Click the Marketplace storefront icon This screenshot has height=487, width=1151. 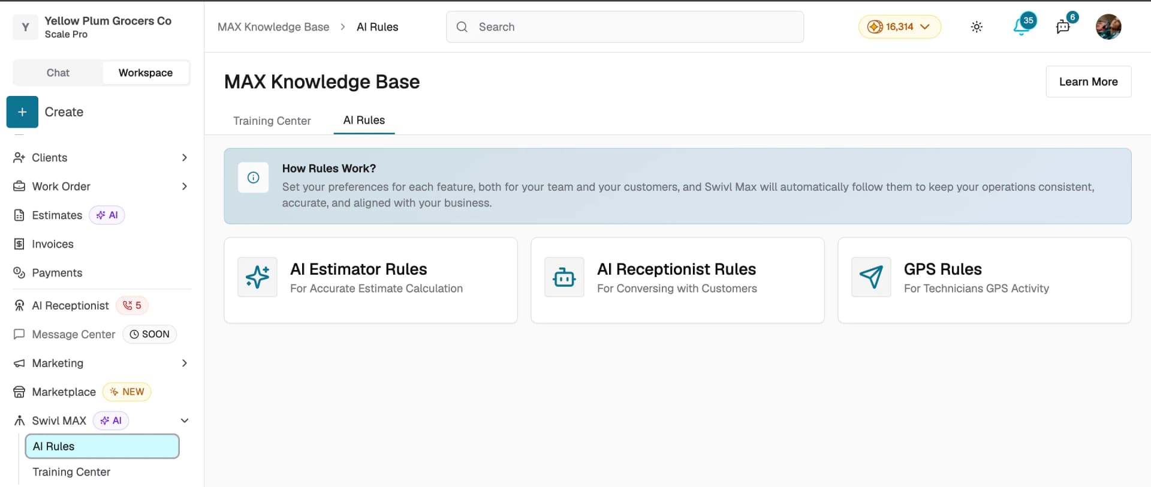coord(19,392)
